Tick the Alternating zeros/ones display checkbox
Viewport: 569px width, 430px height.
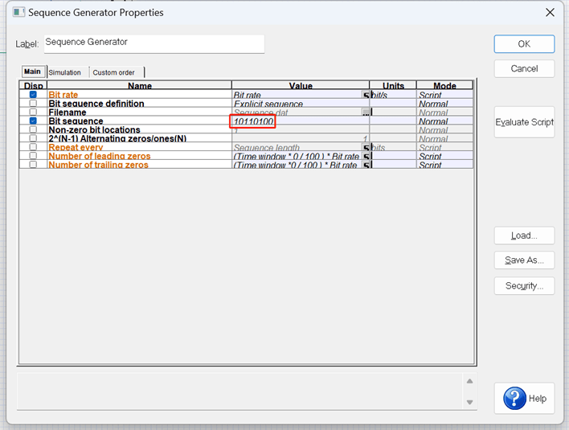[33, 138]
